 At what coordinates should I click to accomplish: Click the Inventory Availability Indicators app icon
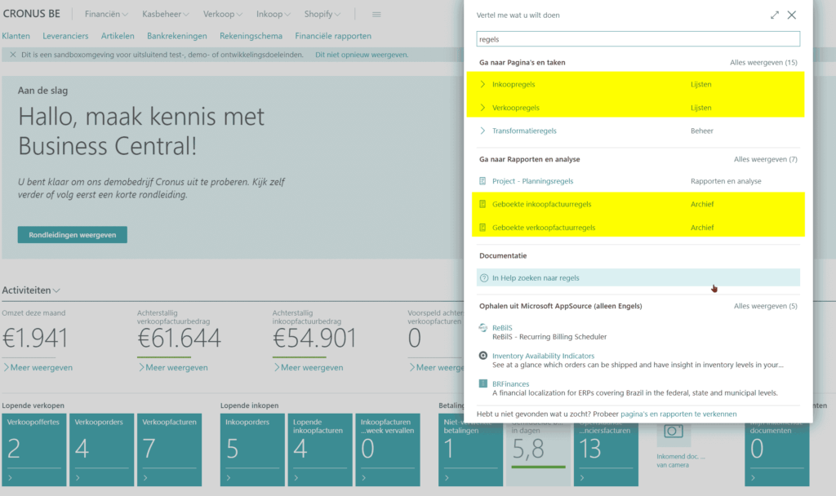[x=483, y=356]
